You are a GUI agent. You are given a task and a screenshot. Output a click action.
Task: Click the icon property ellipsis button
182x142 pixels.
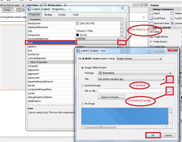(122, 43)
